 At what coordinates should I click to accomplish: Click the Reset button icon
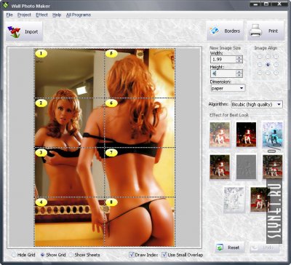[x=220, y=248]
